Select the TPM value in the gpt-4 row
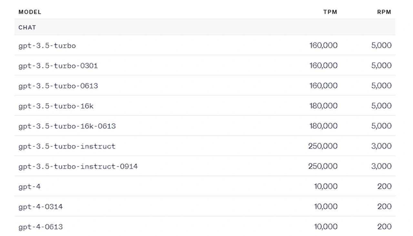 pos(326,186)
